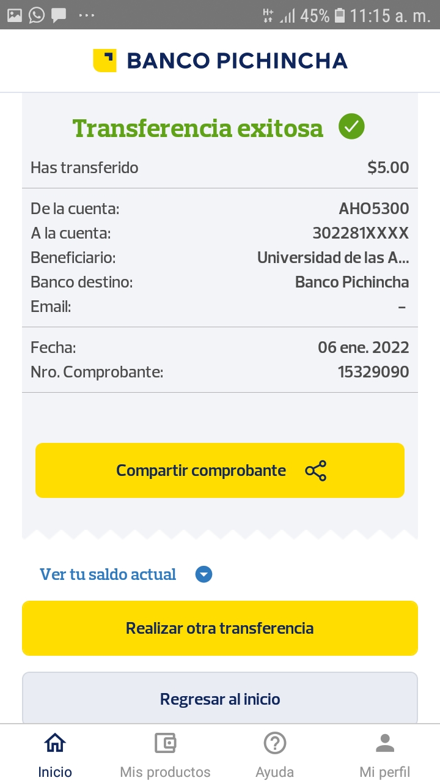Viewport: 440px width, 783px height.
Task: Tap the WhatsApp notification icon in status bar
Action: pos(37,15)
